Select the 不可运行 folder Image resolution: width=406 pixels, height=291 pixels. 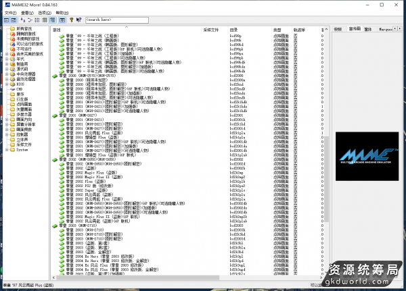coord(24,49)
